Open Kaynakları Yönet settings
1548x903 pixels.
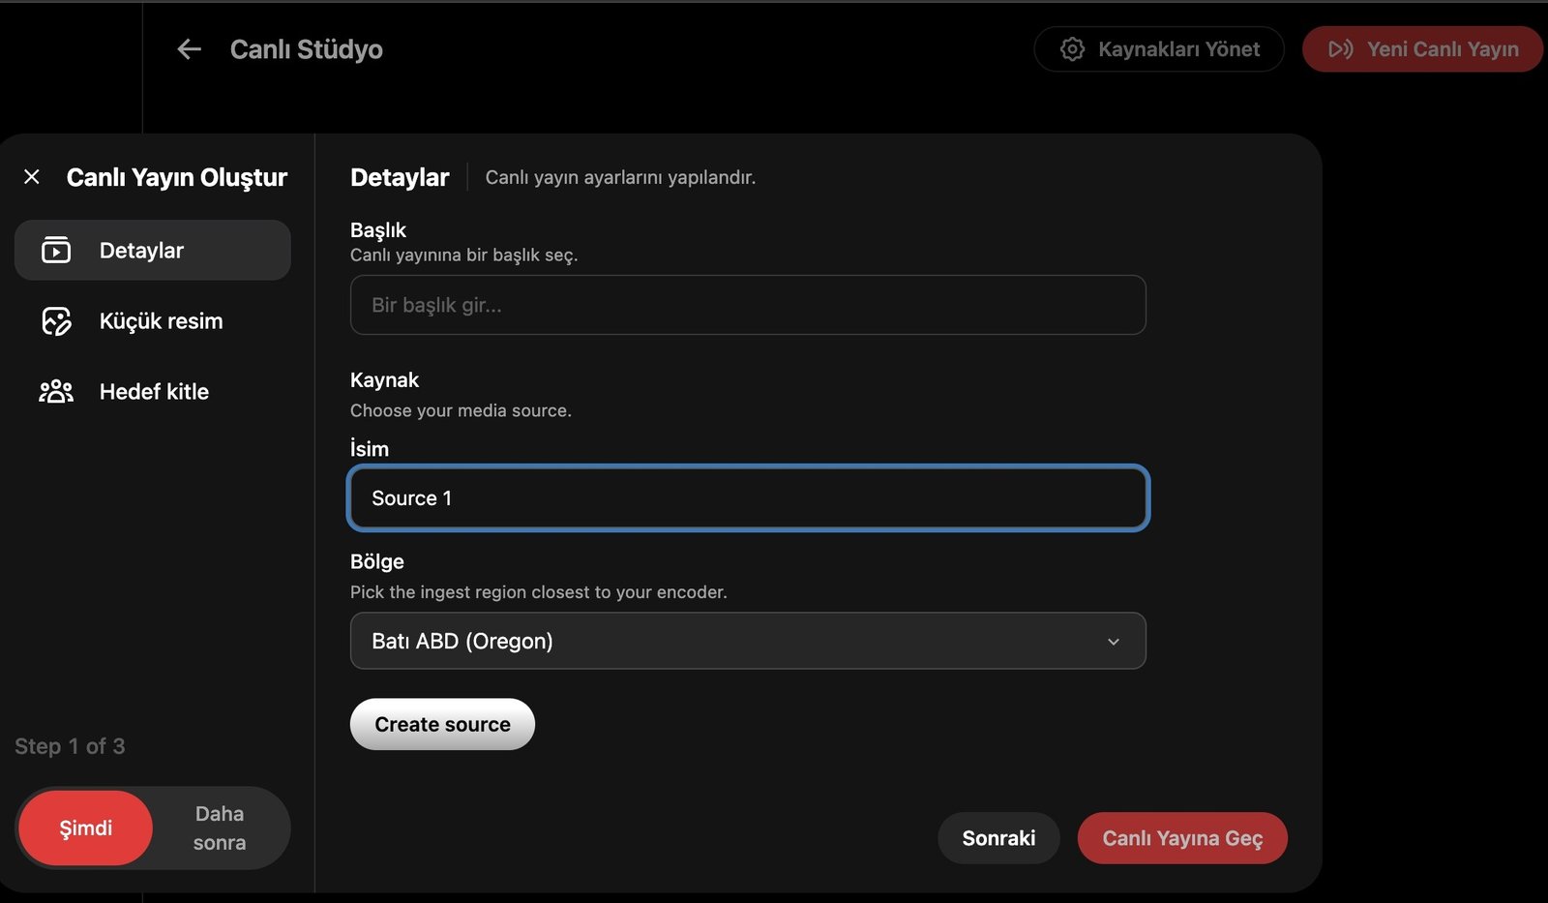(x=1159, y=49)
